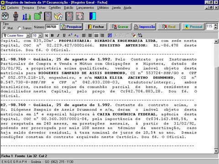Image resolution: width=219 pixels, height=164 pixels.
Task: Open the Certidões menu
Action: pos(55,8)
